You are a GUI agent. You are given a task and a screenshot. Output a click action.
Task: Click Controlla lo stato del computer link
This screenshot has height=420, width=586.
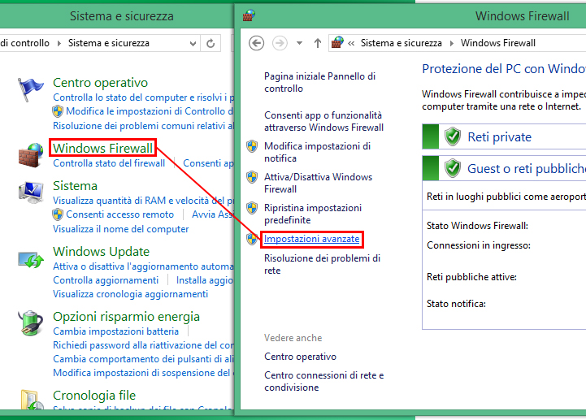click(x=144, y=97)
